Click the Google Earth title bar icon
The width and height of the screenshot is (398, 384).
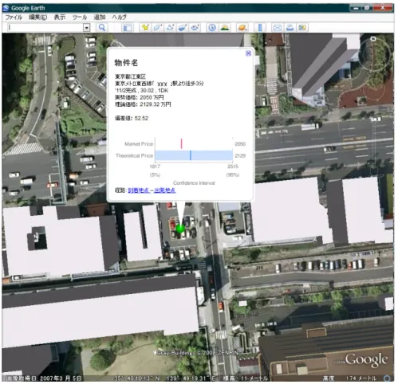[x=6, y=8]
